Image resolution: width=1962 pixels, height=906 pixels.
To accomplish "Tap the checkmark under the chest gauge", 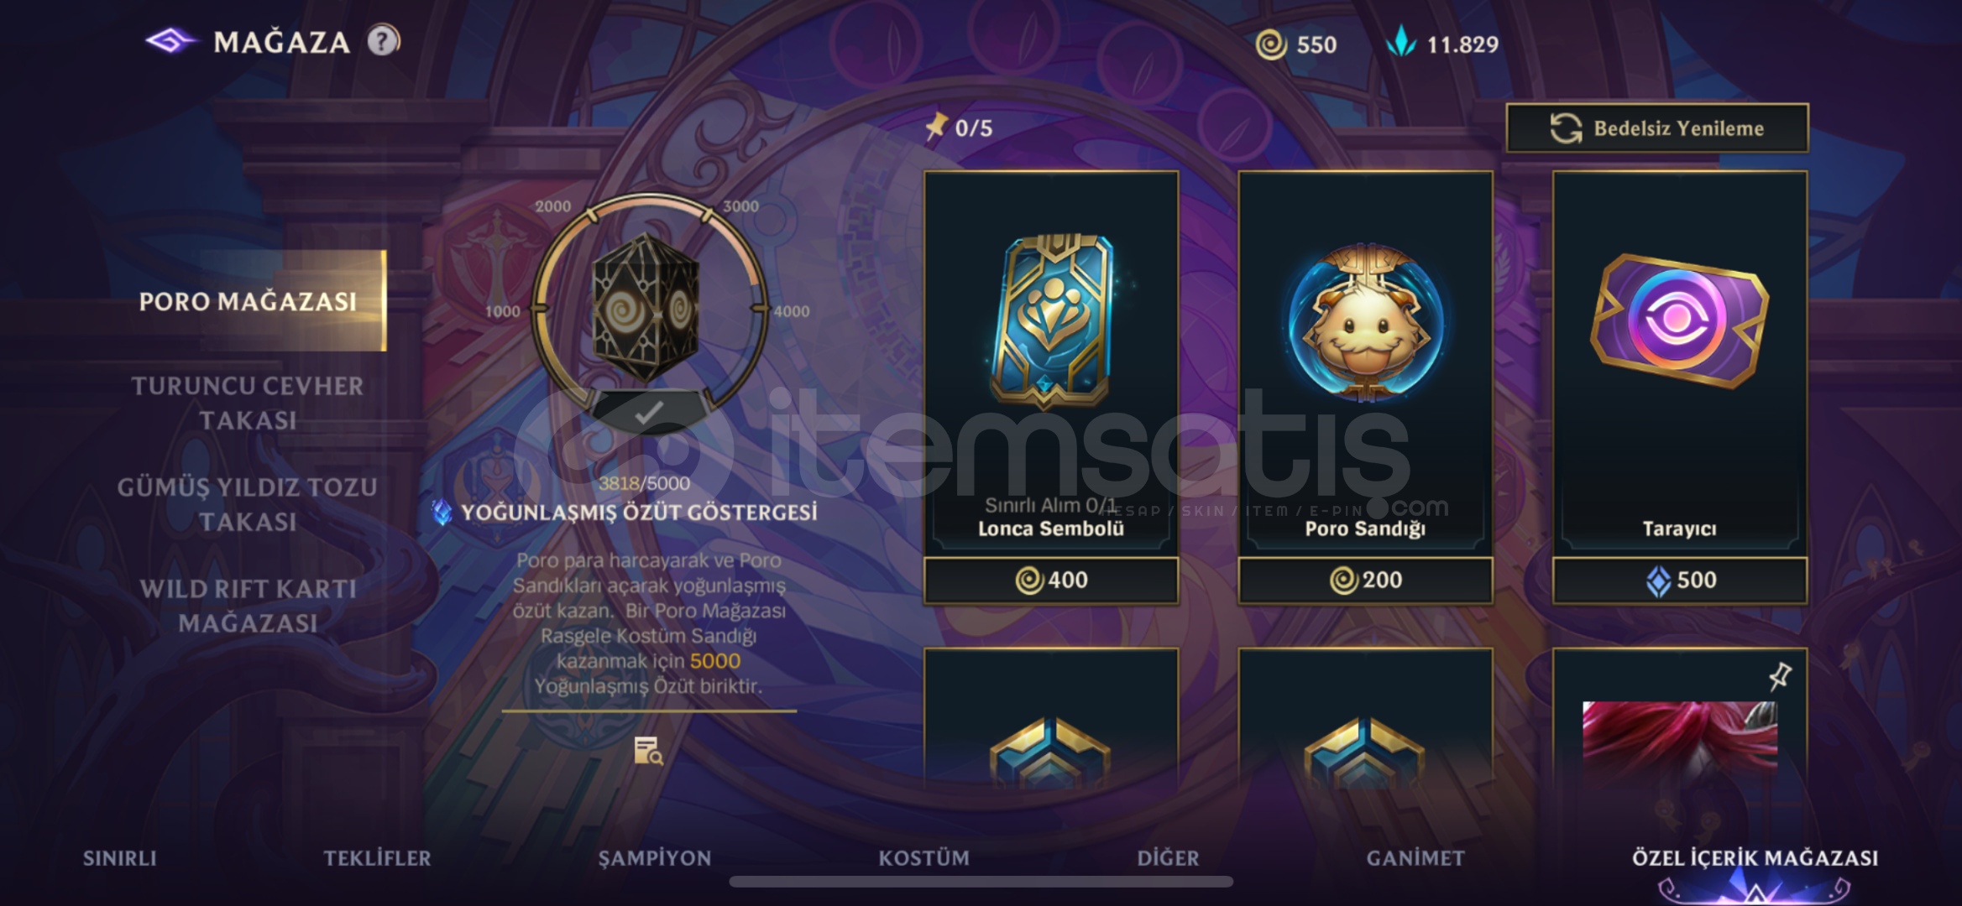I will coord(648,412).
